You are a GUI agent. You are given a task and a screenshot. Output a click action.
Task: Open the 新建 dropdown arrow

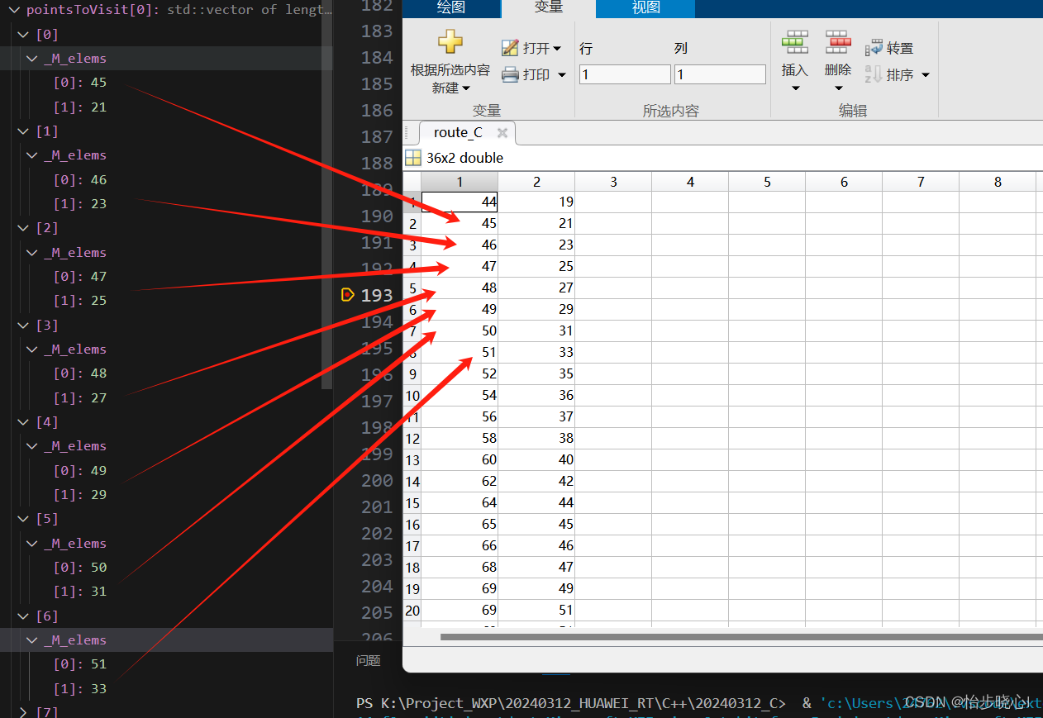click(x=467, y=88)
